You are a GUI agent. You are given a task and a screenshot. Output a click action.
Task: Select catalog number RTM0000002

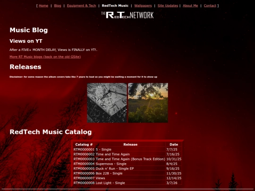(84, 154)
